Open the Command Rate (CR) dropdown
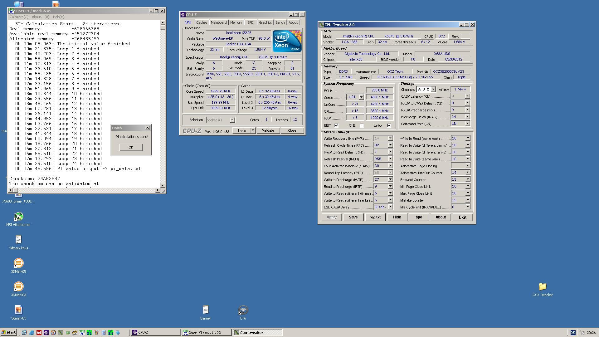The image size is (599, 337). point(467,124)
